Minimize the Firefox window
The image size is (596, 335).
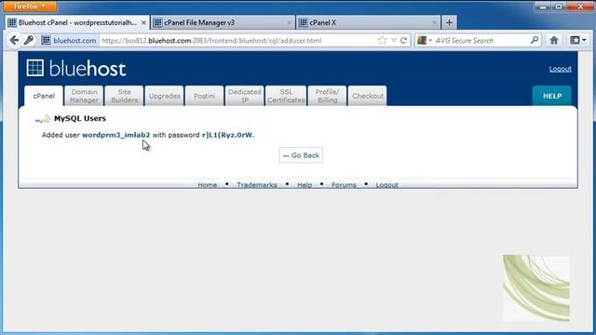coord(543,7)
